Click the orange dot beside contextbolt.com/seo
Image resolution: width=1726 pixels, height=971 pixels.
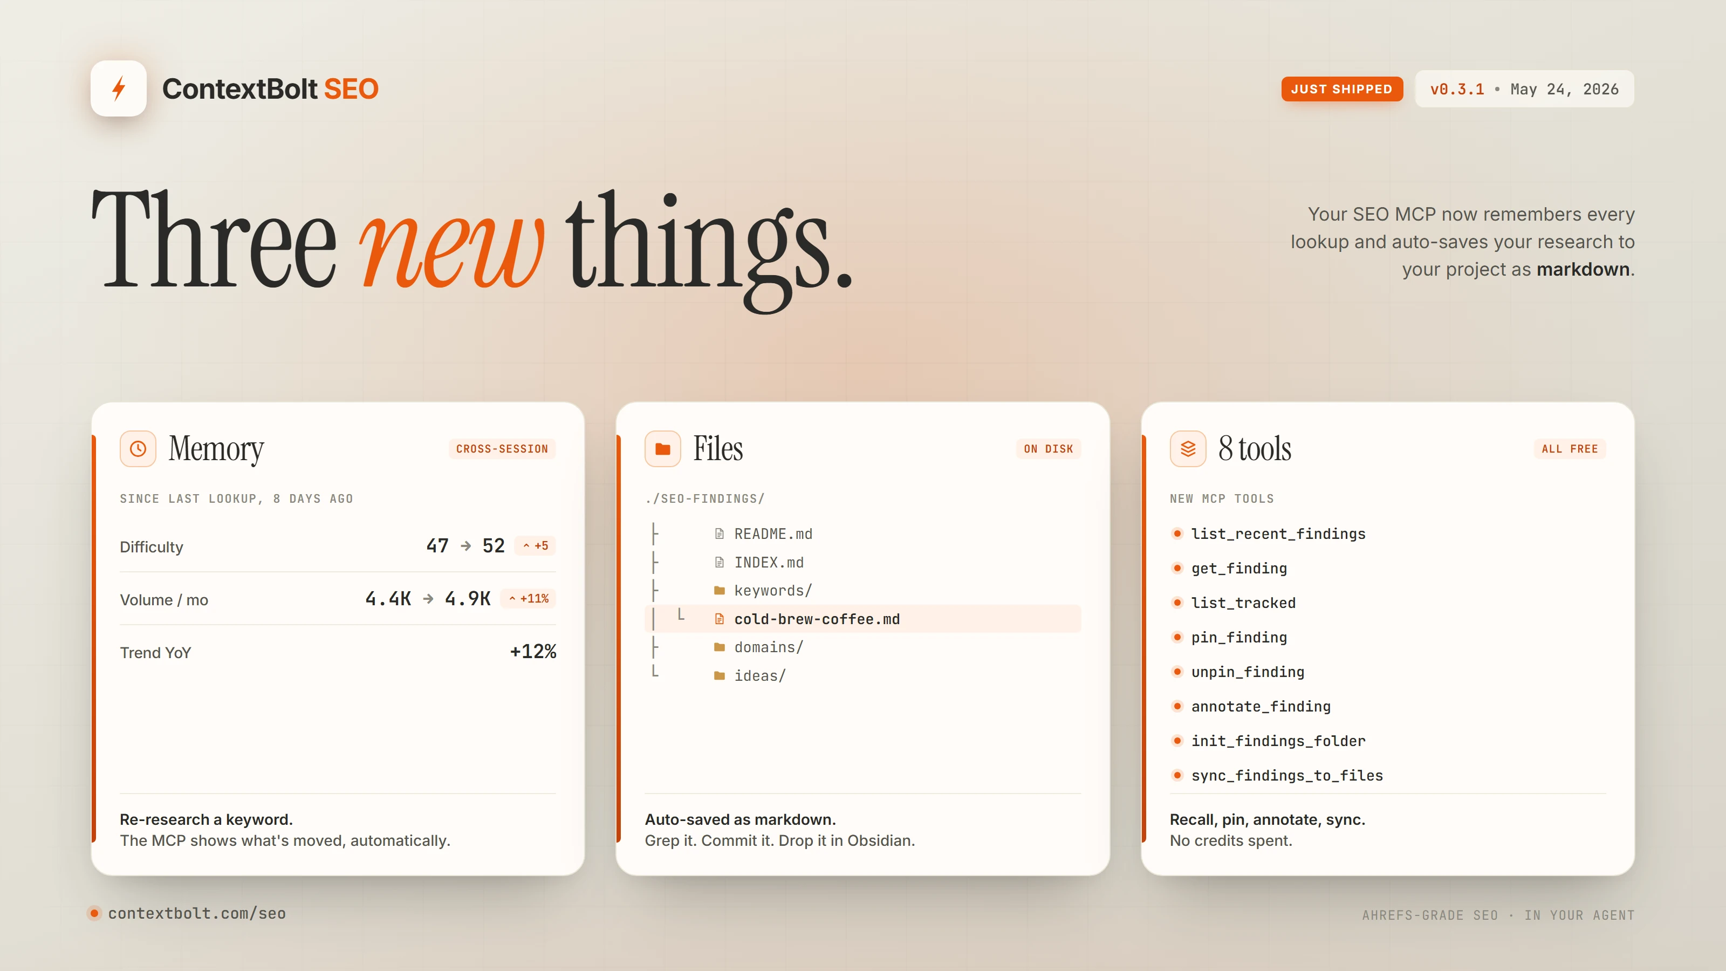(x=94, y=913)
